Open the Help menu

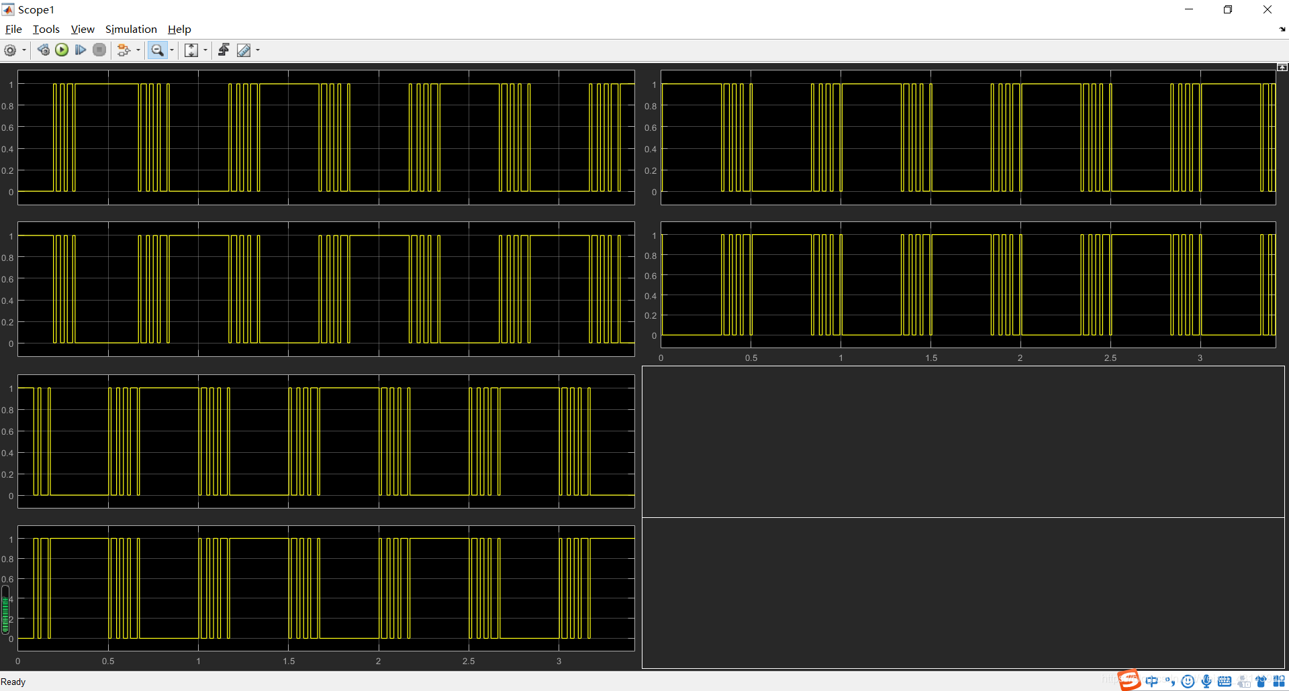point(179,29)
